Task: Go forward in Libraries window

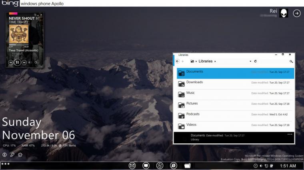Action: 182,61
